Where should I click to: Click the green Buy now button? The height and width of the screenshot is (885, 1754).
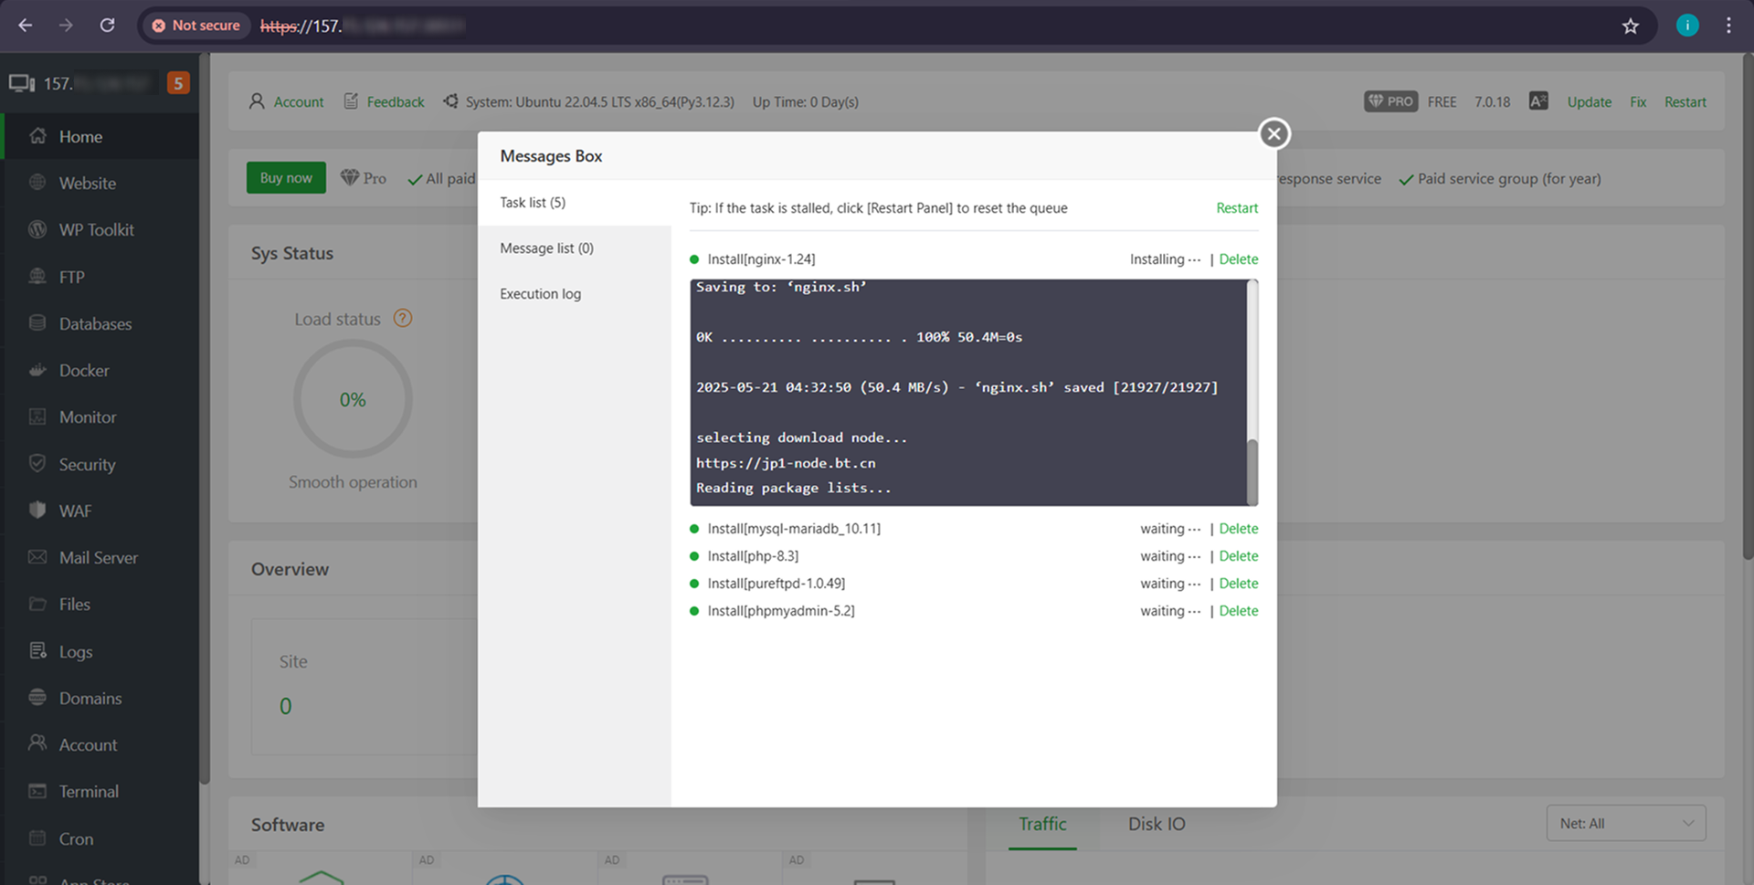[x=286, y=178]
